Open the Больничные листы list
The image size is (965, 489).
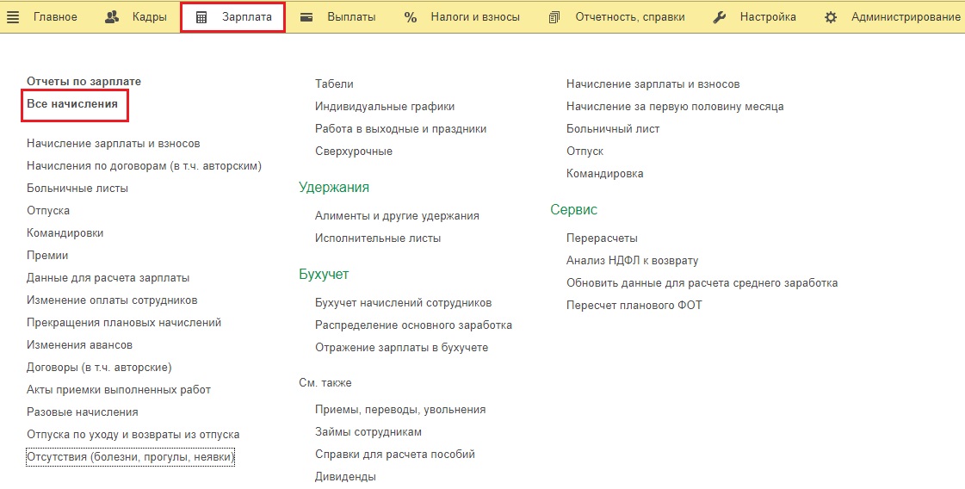(x=77, y=188)
